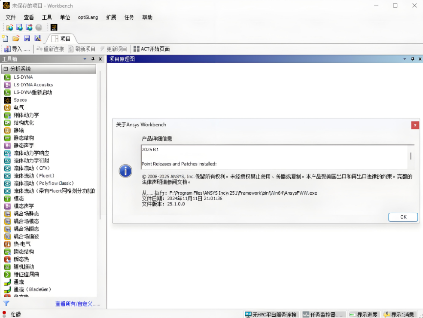
Task: Click the blue information icon in dialog
Action: pos(125,171)
